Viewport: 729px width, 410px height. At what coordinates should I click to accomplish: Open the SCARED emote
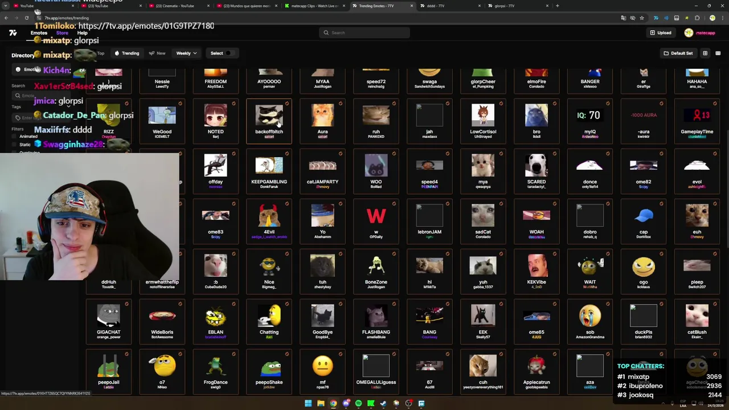pos(536,171)
